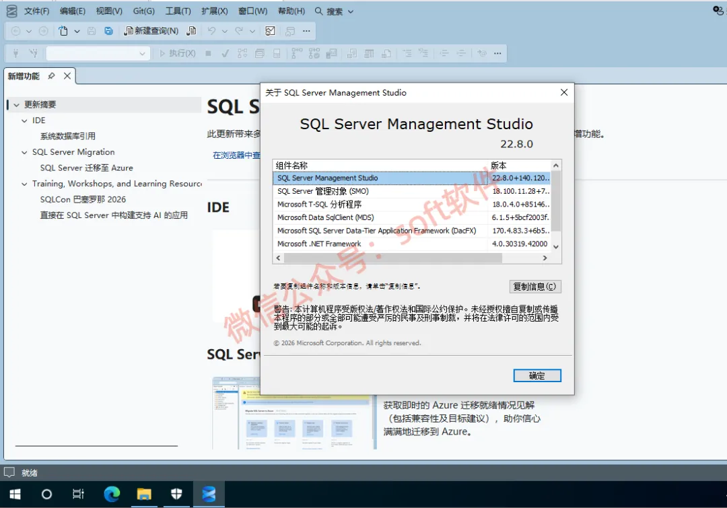Select Microsoft Data SqlClient (MDS) row
The image size is (727, 508).
click(x=412, y=217)
